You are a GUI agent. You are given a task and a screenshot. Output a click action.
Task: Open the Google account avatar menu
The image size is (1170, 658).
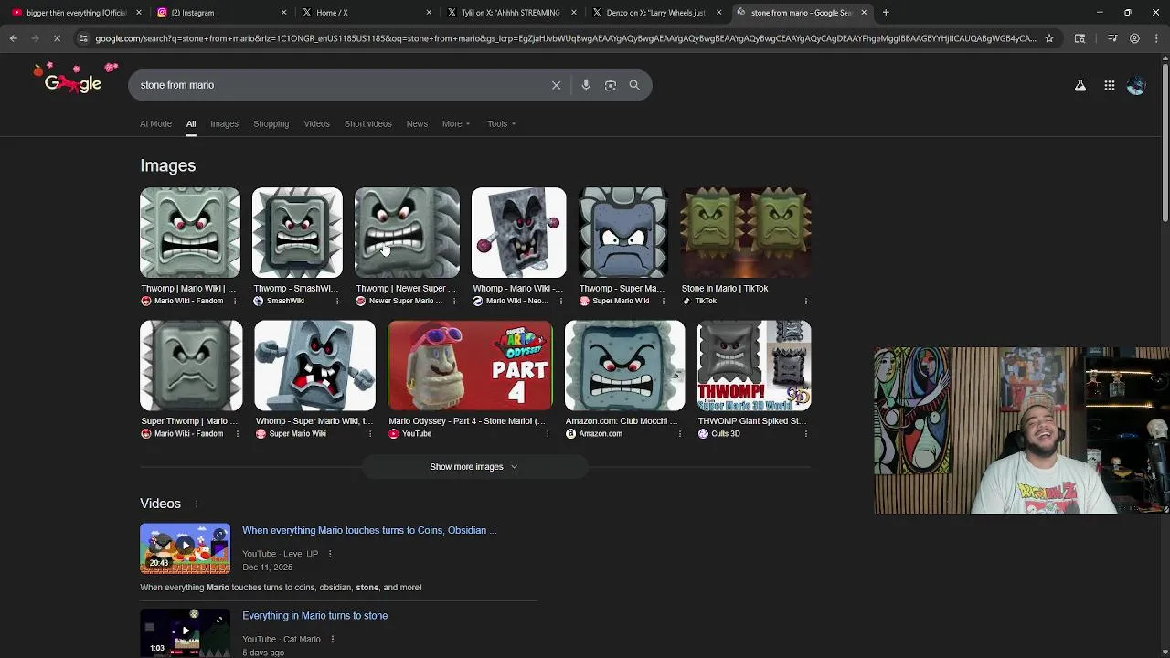(x=1136, y=85)
